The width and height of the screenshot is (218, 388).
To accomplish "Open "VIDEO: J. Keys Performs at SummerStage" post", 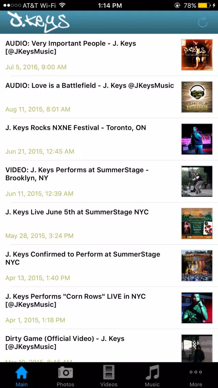I will coord(77,174).
